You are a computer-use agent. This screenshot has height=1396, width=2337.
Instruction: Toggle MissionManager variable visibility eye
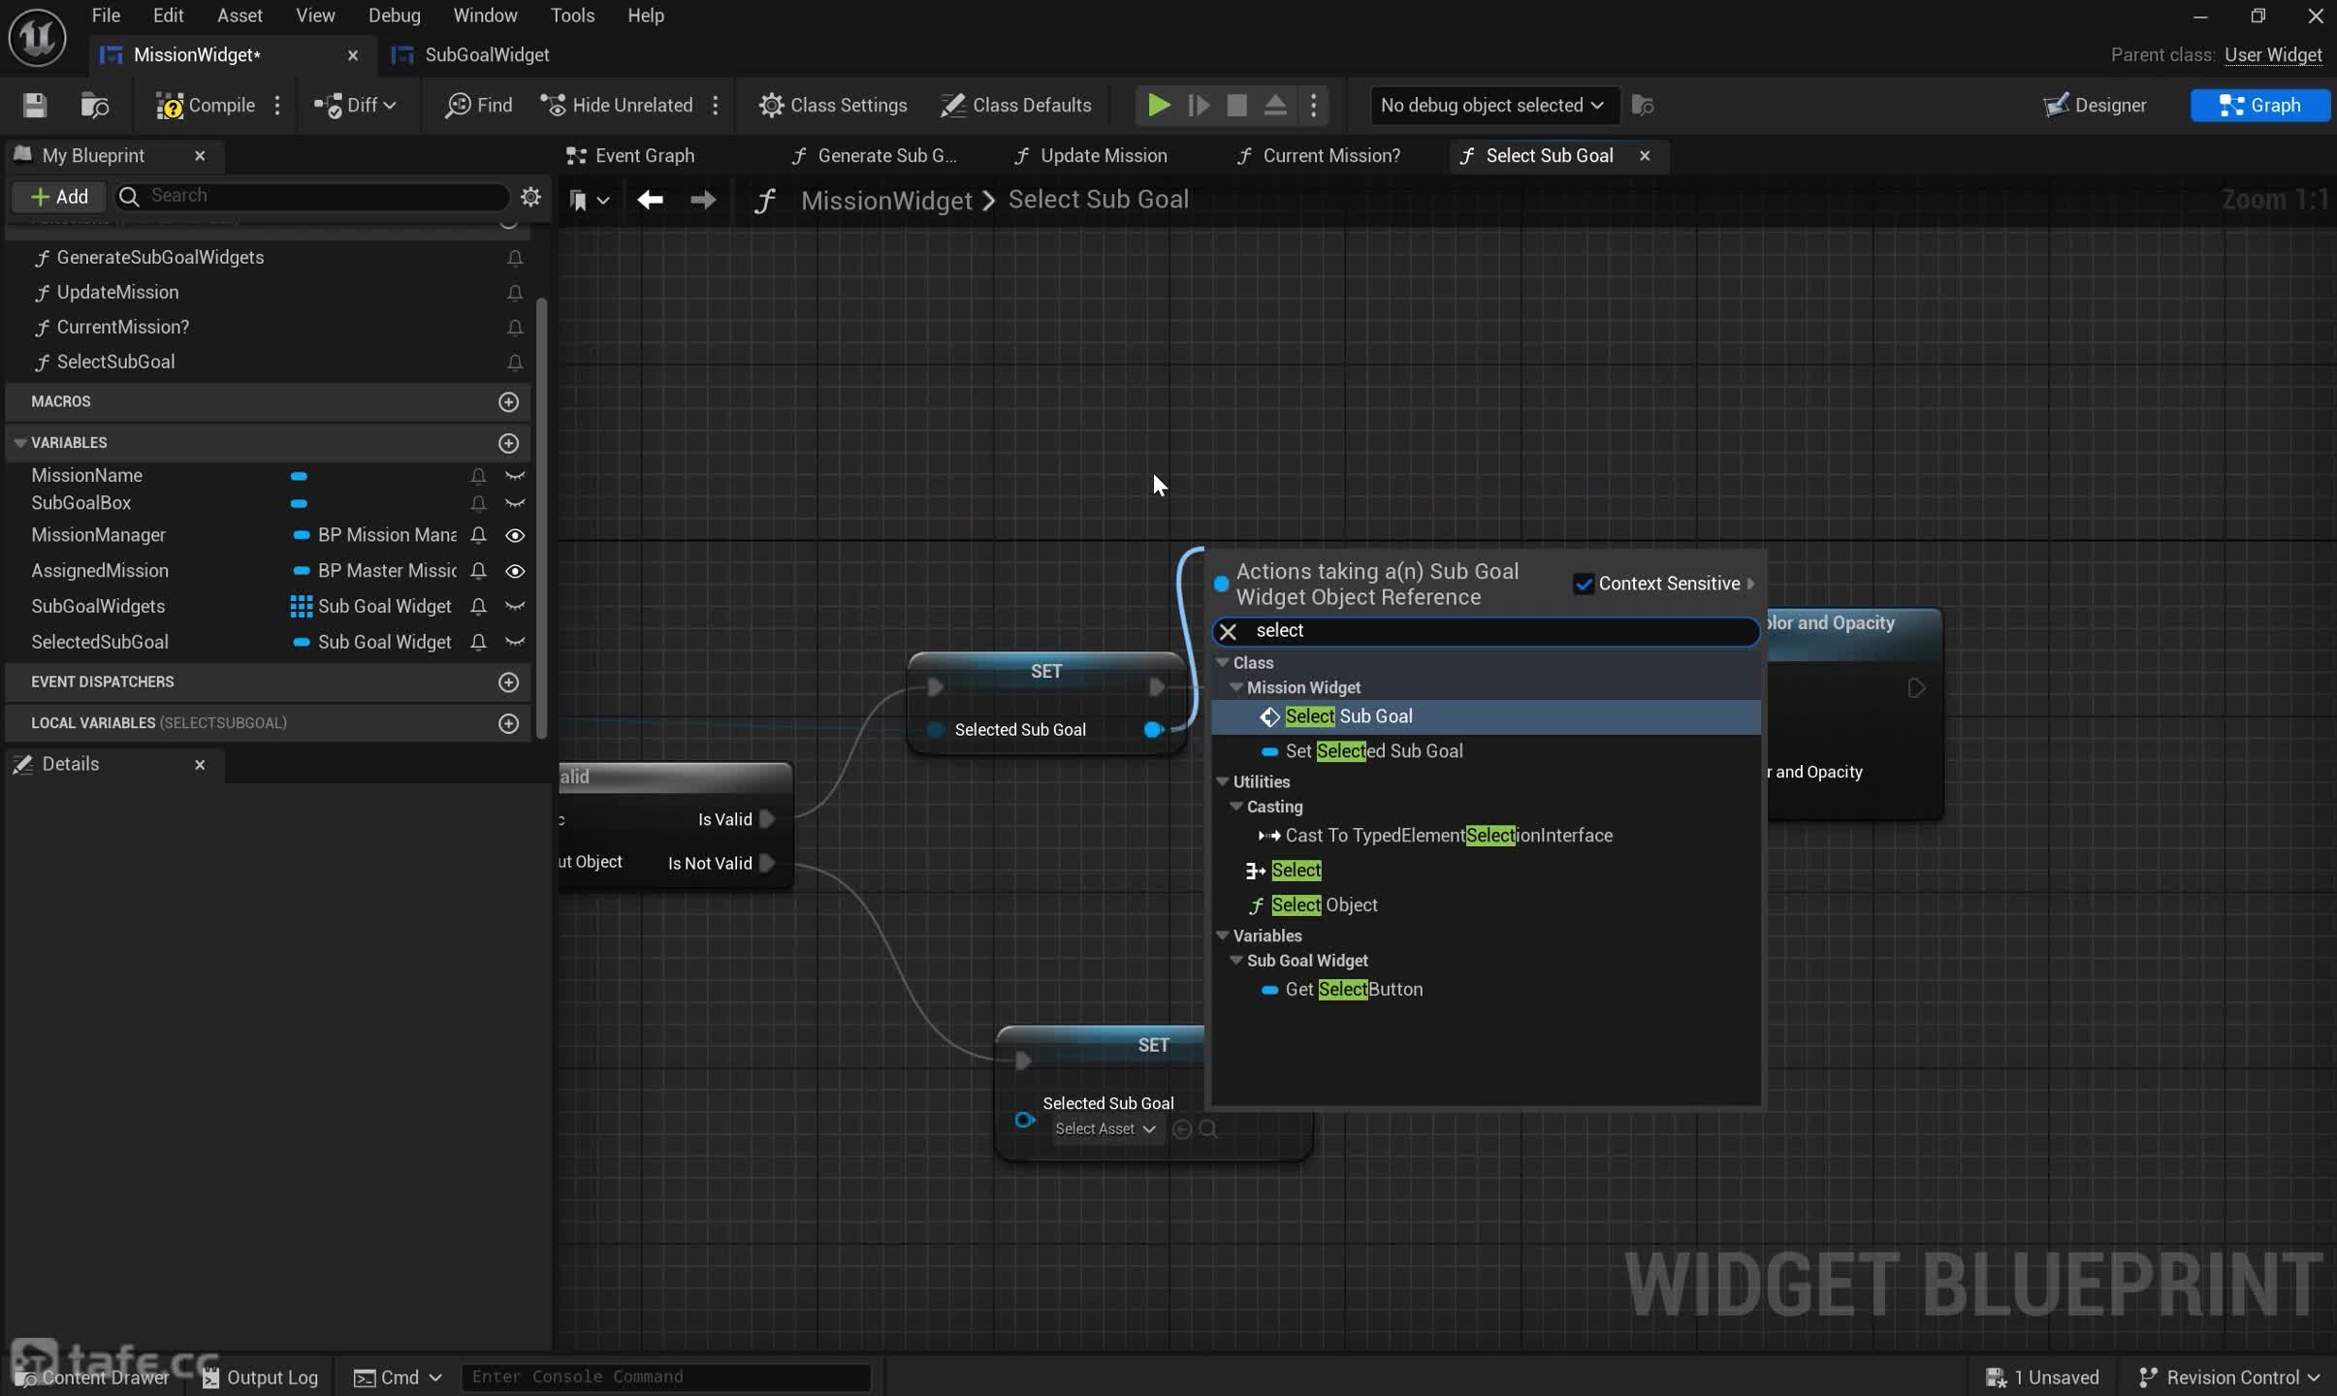tap(515, 535)
